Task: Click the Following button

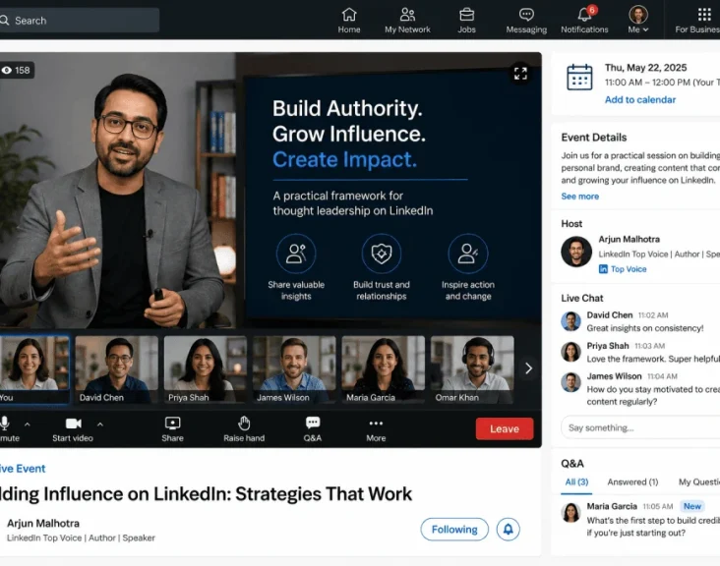Action: (x=454, y=530)
